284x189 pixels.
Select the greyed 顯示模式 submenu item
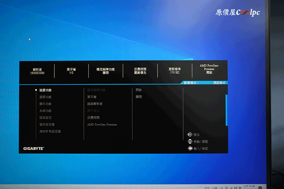click(93, 111)
